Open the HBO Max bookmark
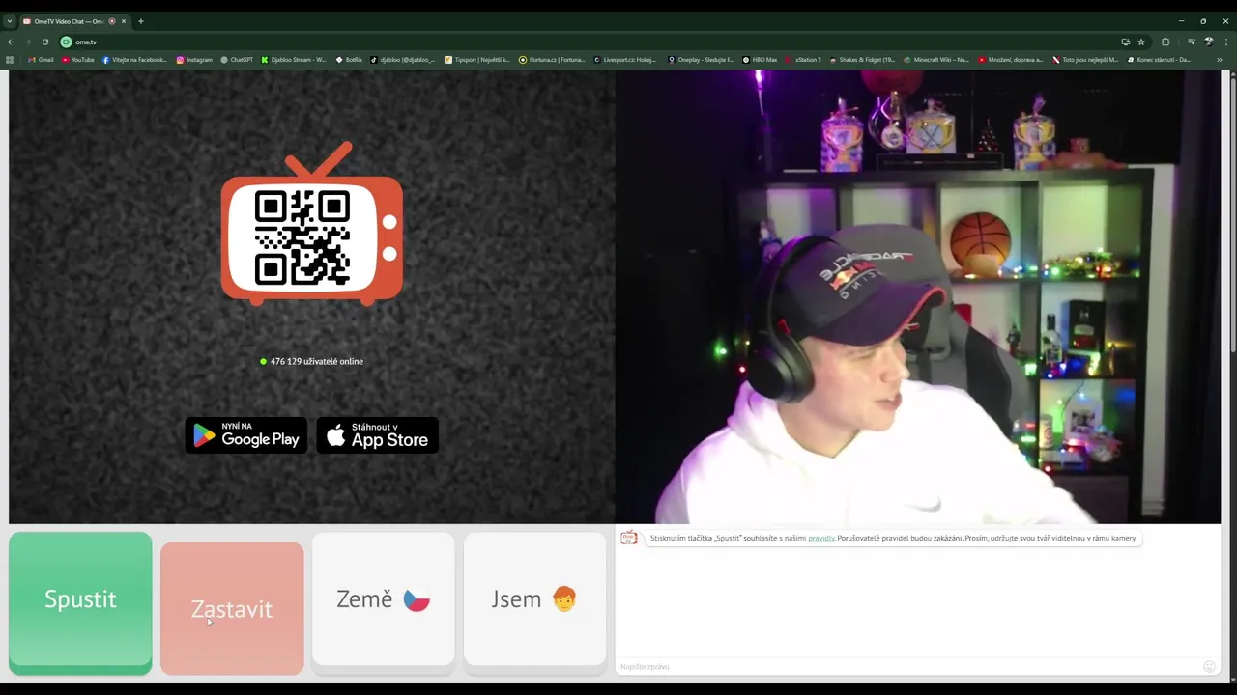Image resolution: width=1237 pixels, height=695 pixels. pyautogui.click(x=760, y=60)
